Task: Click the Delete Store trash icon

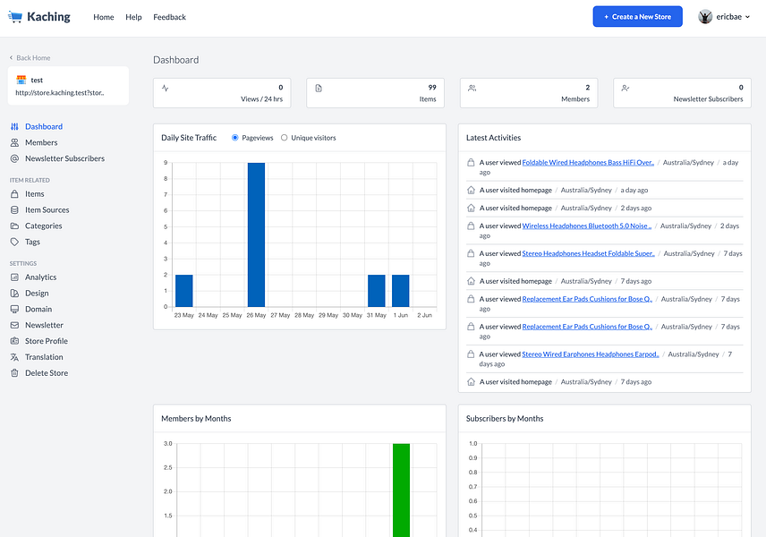Action: click(14, 373)
